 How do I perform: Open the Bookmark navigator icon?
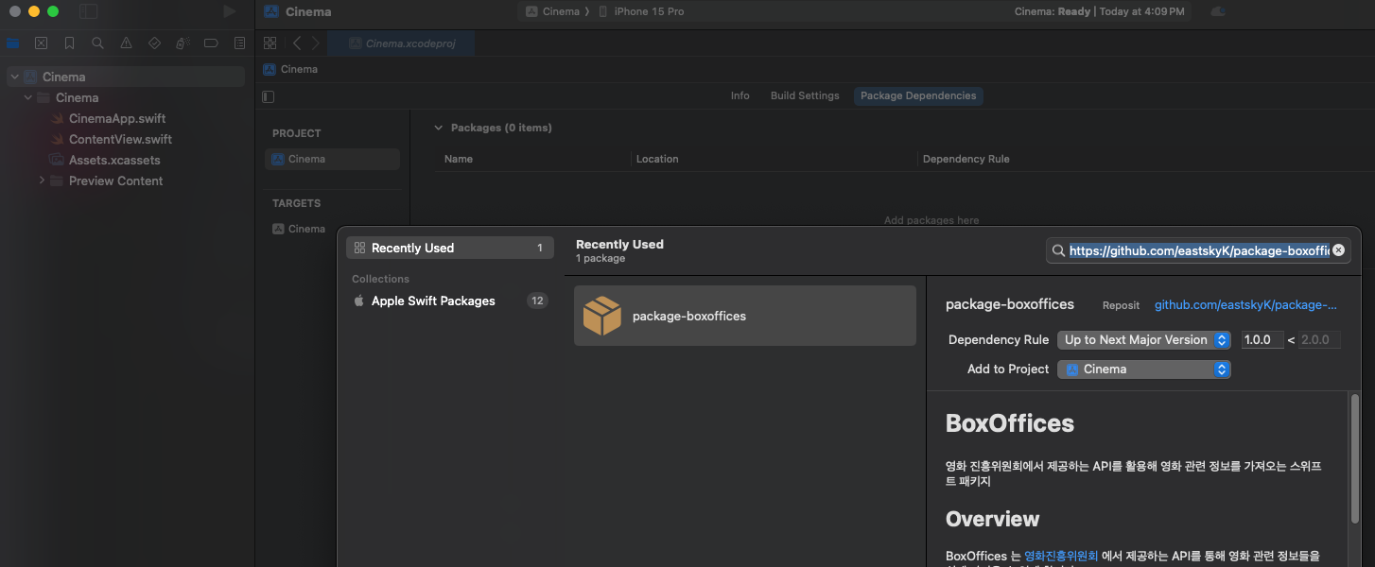tap(69, 43)
